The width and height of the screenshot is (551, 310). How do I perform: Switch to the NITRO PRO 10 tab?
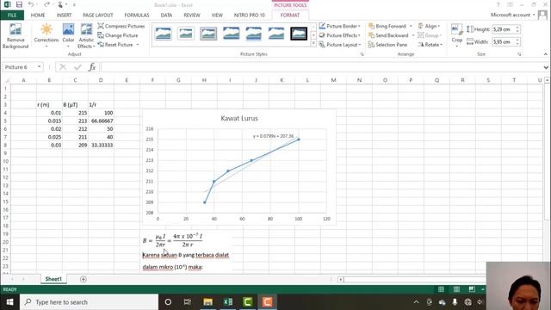(x=250, y=15)
